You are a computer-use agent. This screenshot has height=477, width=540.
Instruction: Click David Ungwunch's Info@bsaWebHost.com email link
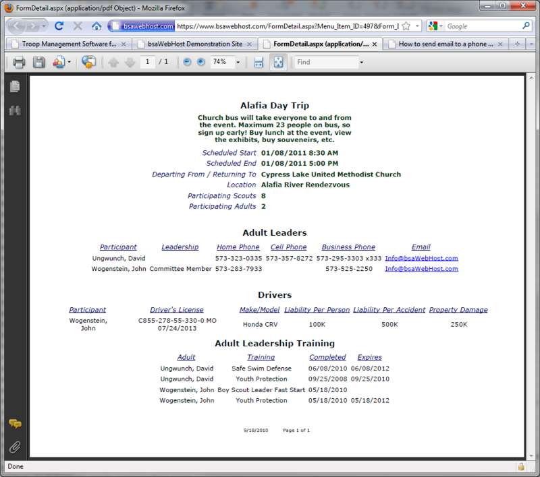tap(421, 258)
